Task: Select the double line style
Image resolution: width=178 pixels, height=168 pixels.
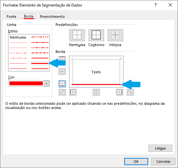Action: point(40,68)
